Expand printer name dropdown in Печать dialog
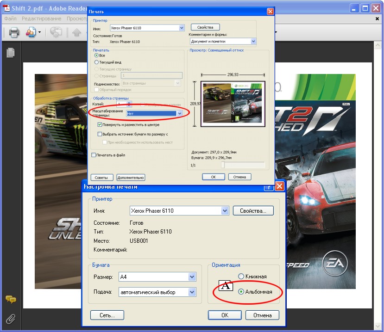This screenshot has width=384, height=332. 182,28
